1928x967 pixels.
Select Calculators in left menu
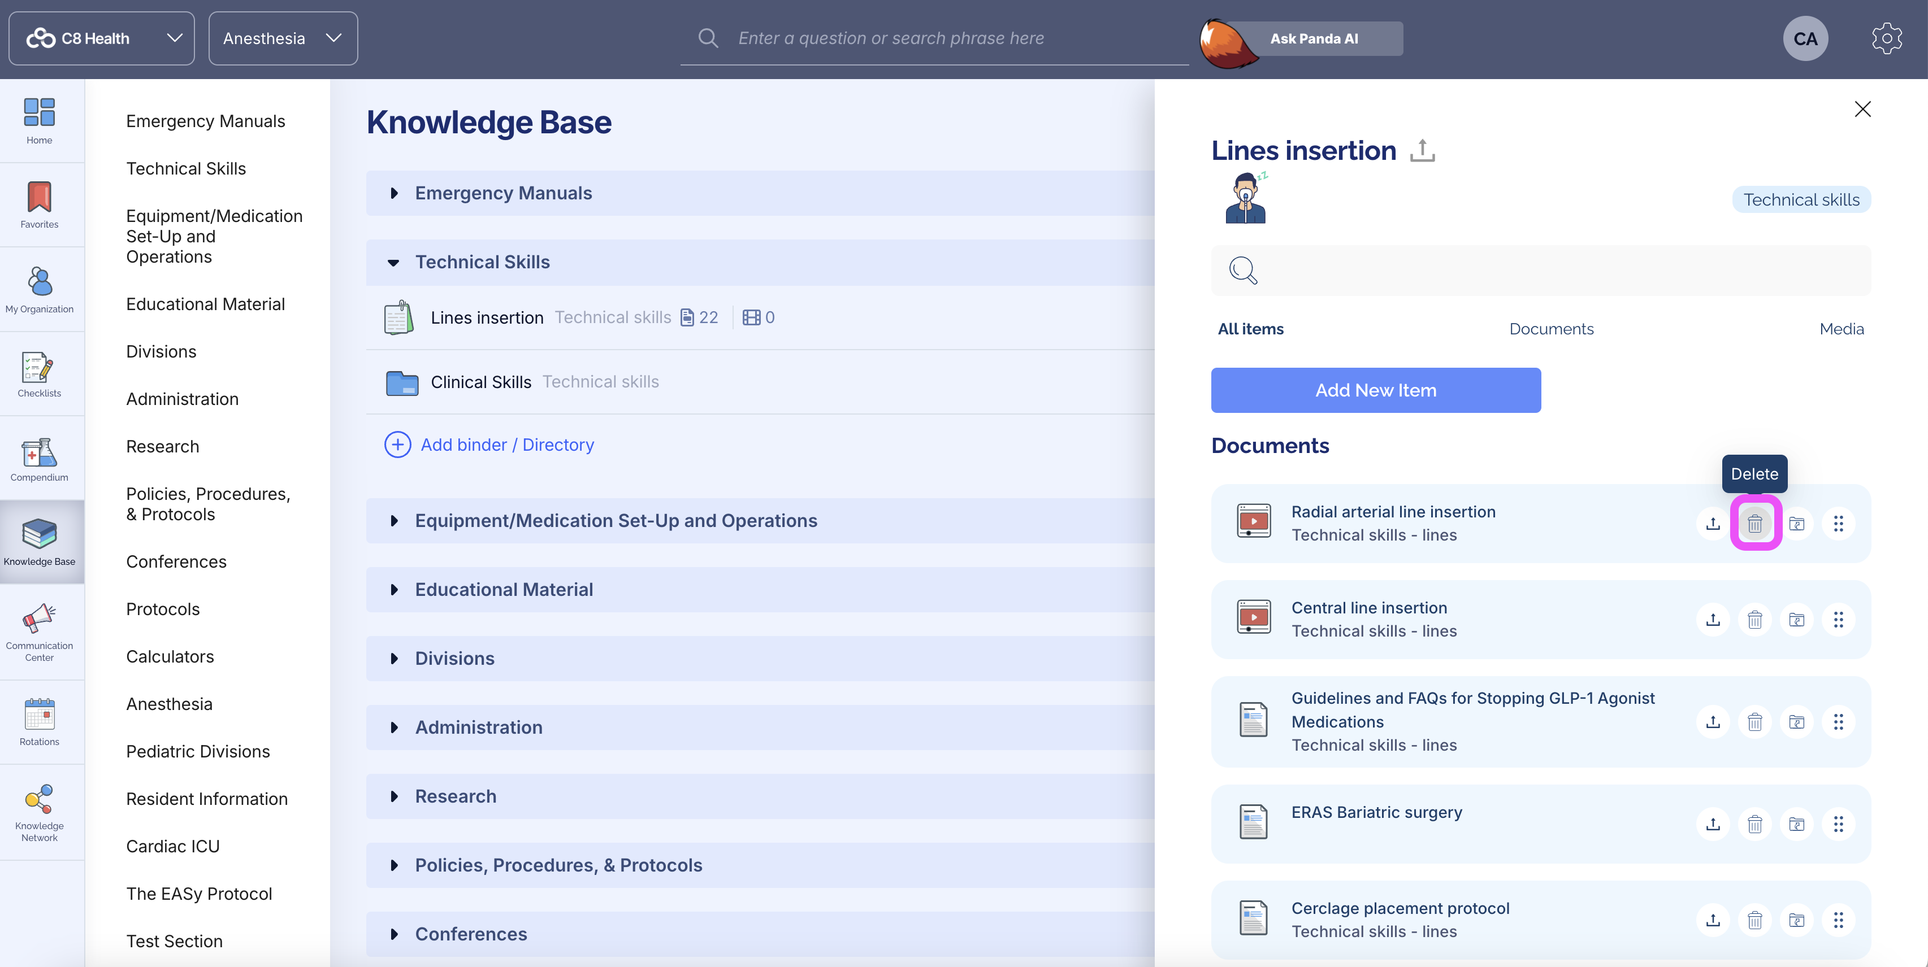[170, 657]
